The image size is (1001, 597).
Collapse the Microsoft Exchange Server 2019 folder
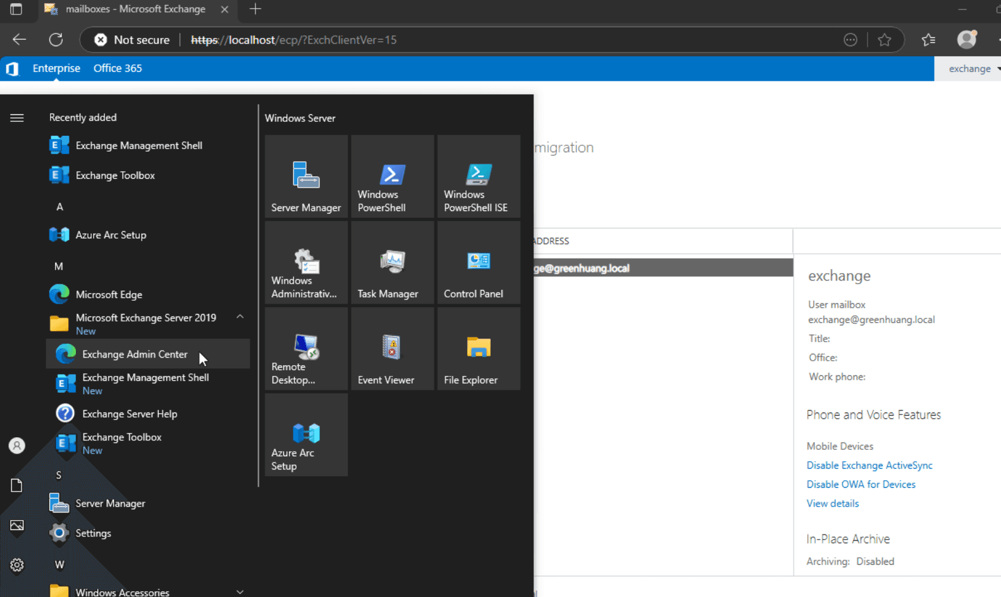pos(148,323)
